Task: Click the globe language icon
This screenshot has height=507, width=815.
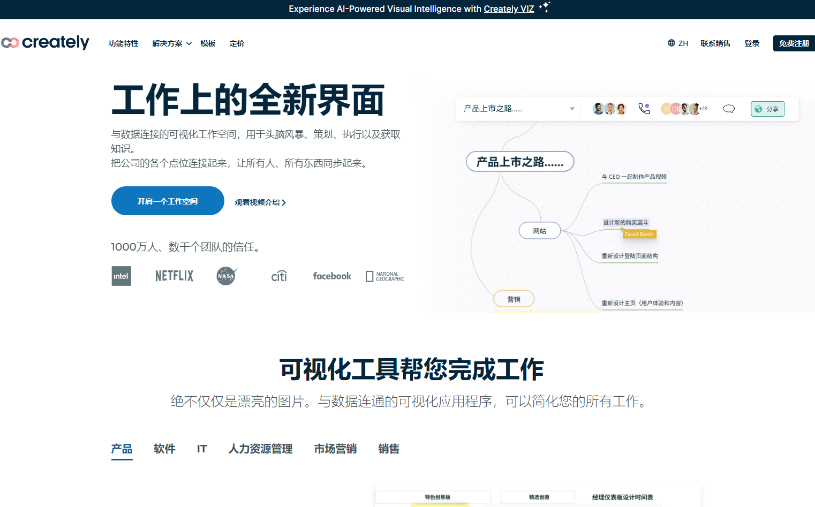Action: (671, 43)
